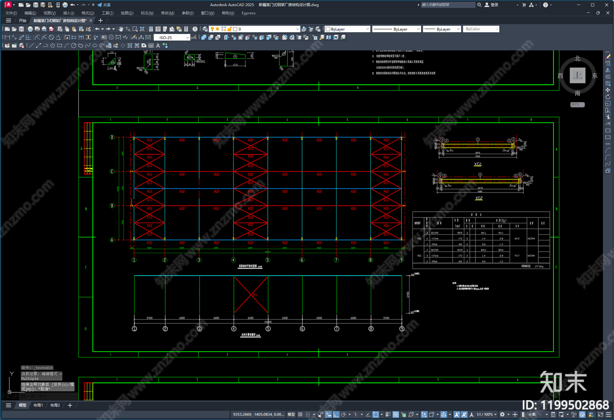Toggle drawing grid display in status bar
Image resolution: width=614 pixels, height=420 pixels.
tap(300, 415)
